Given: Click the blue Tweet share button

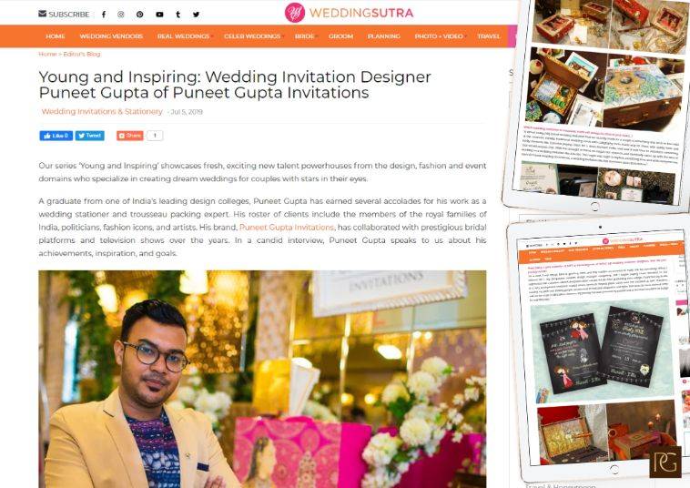Looking at the screenshot, I should point(90,136).
